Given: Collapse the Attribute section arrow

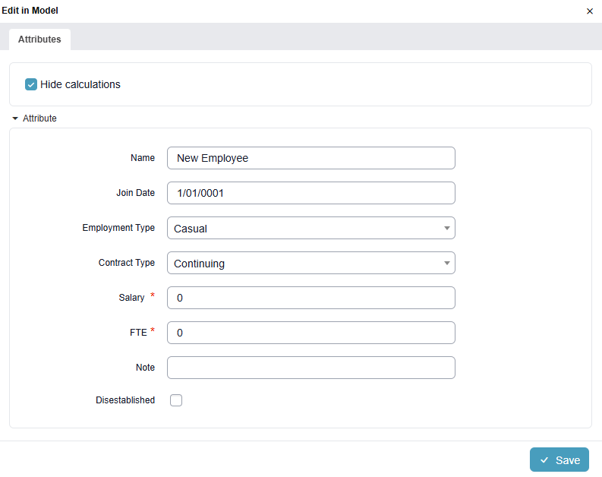Looking at the screenshot, I should tap(15, 118).
